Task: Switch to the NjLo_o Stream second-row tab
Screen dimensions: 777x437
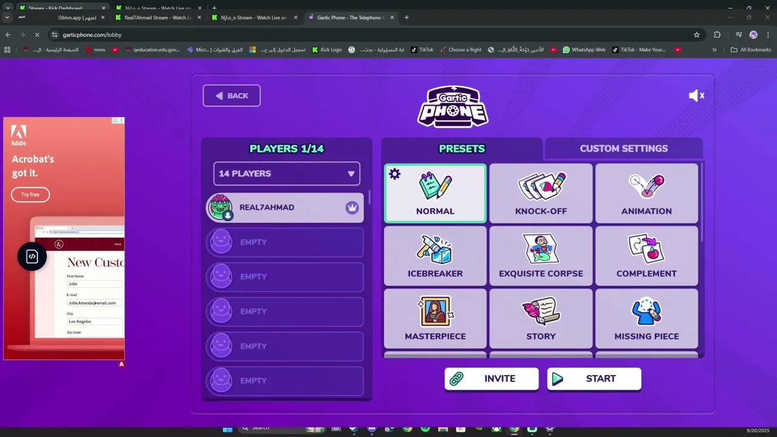Action: tap(254, 18)
